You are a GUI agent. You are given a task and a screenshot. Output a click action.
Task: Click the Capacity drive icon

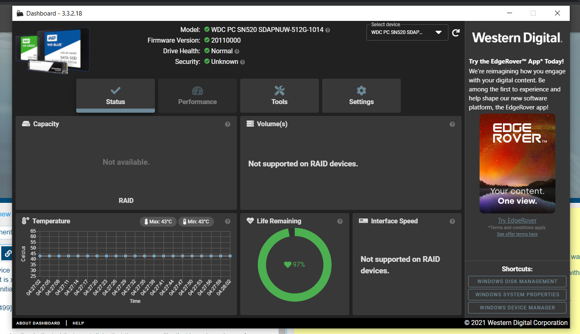coord(26,124)
